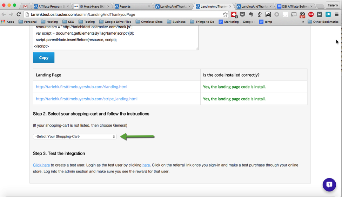Click the blue Copy button
Screen dimensions: 342x197
43,58
